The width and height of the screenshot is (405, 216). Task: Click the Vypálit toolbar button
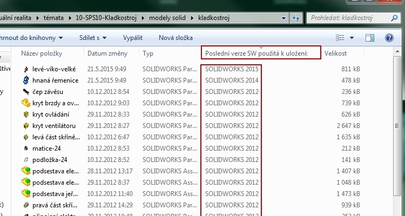(x=133, y=38)
